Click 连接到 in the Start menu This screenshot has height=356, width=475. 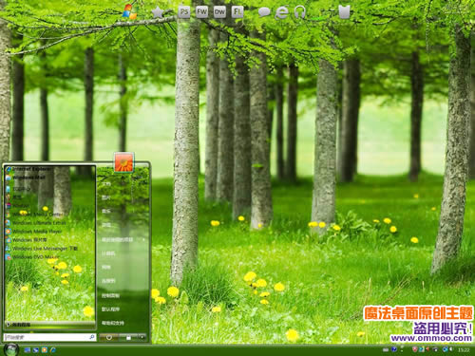(108, 281)
